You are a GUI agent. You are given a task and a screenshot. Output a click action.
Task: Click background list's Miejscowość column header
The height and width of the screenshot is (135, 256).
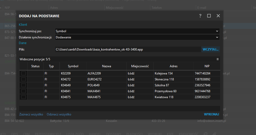115,8
